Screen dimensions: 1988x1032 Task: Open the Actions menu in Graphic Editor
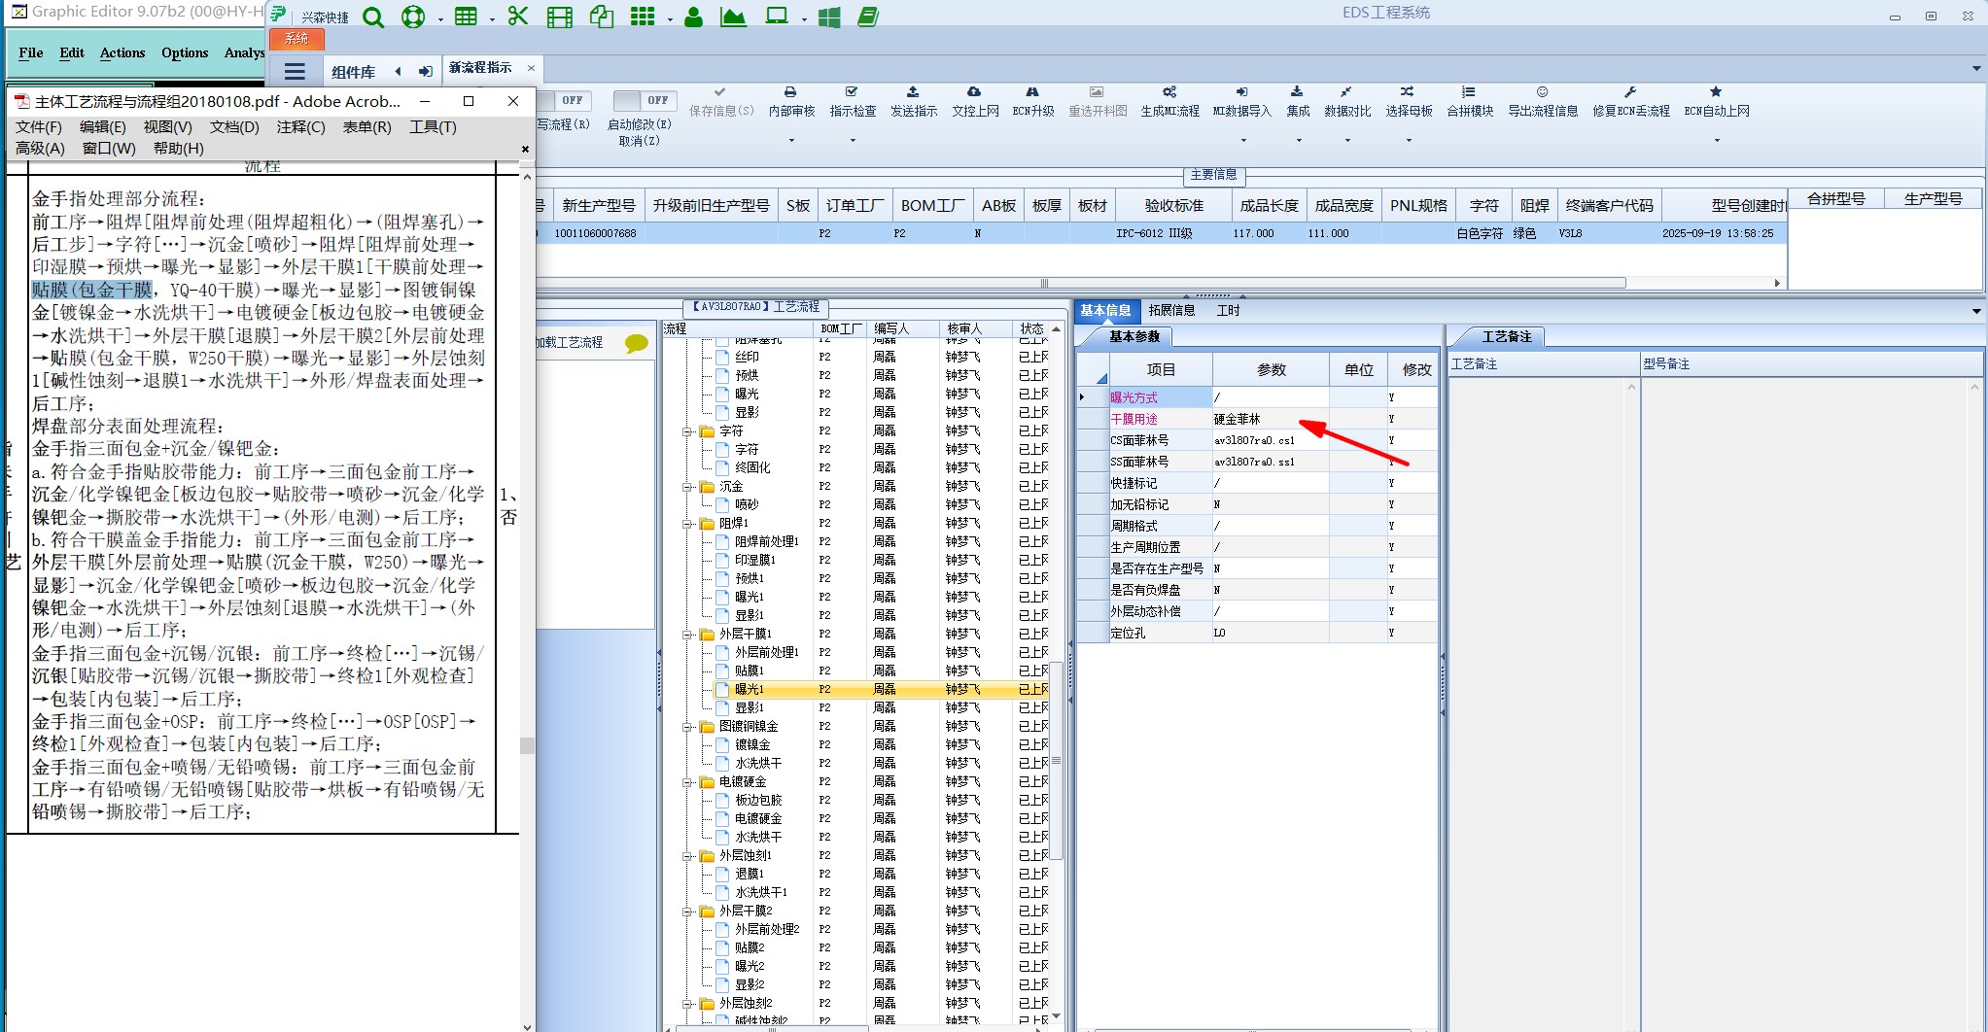[x=122, y=52]
